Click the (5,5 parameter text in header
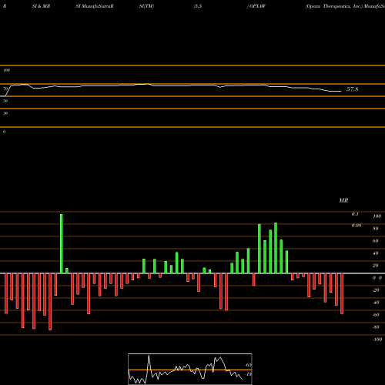This screenshot has width=385, height=385. pyautogui.click(x=198, y=6)
